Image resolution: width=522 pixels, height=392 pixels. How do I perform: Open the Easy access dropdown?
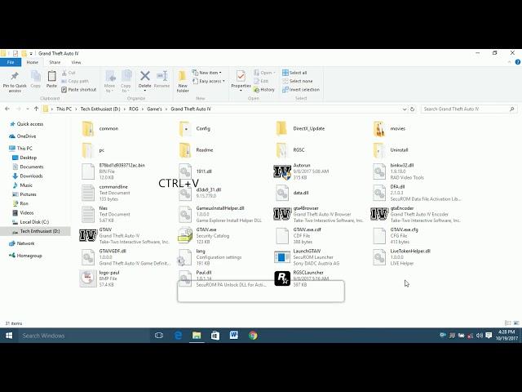point(209,81)
